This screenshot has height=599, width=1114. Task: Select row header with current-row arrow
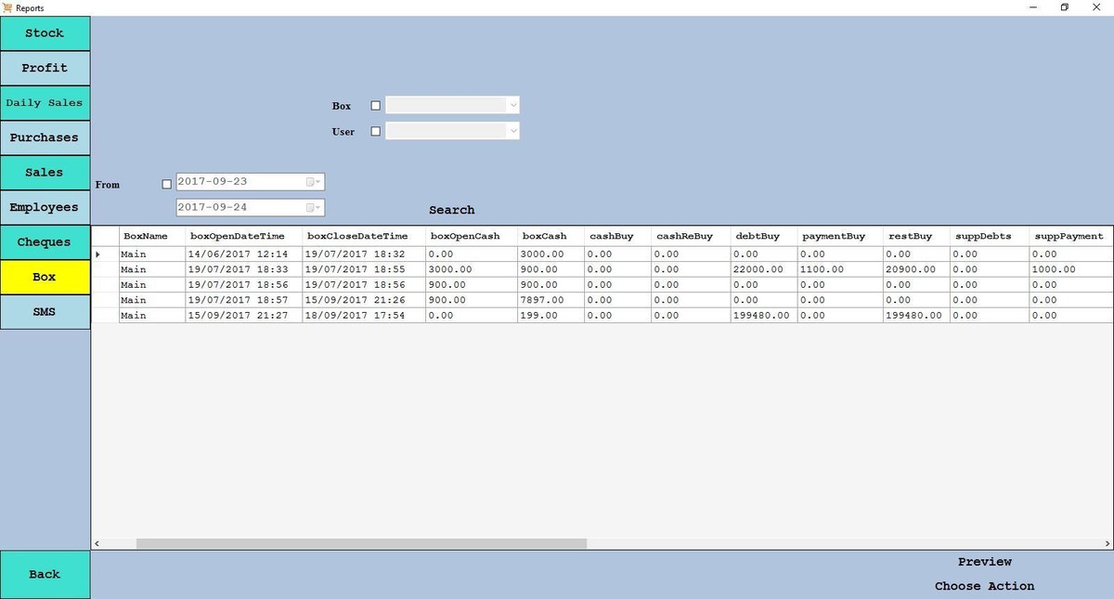pyautogui.click(x=105, y=254)
